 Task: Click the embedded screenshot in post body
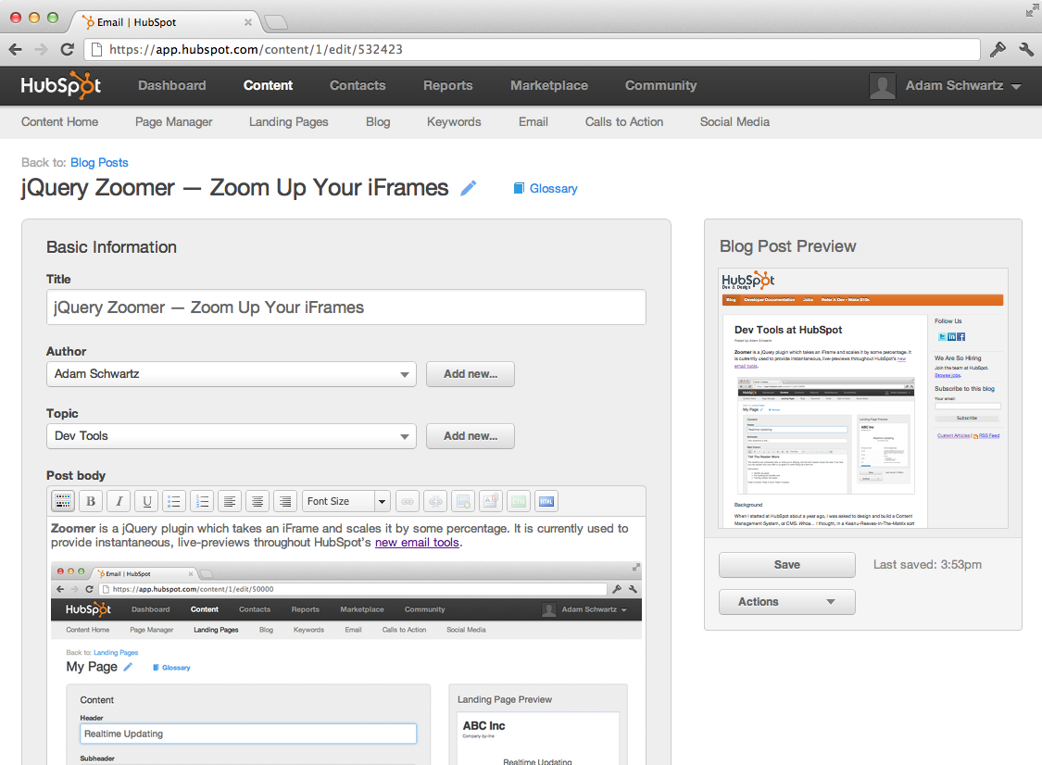[346, 662]
